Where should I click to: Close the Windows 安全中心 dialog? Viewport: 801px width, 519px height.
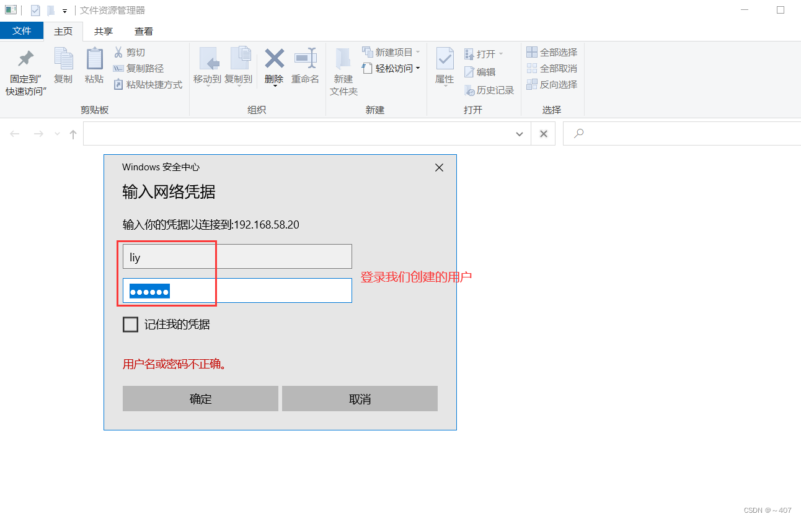click(x=440, y=167)
